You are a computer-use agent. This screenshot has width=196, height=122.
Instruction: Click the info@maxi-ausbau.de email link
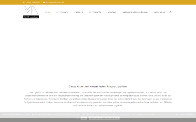click(x=55, y=2)
